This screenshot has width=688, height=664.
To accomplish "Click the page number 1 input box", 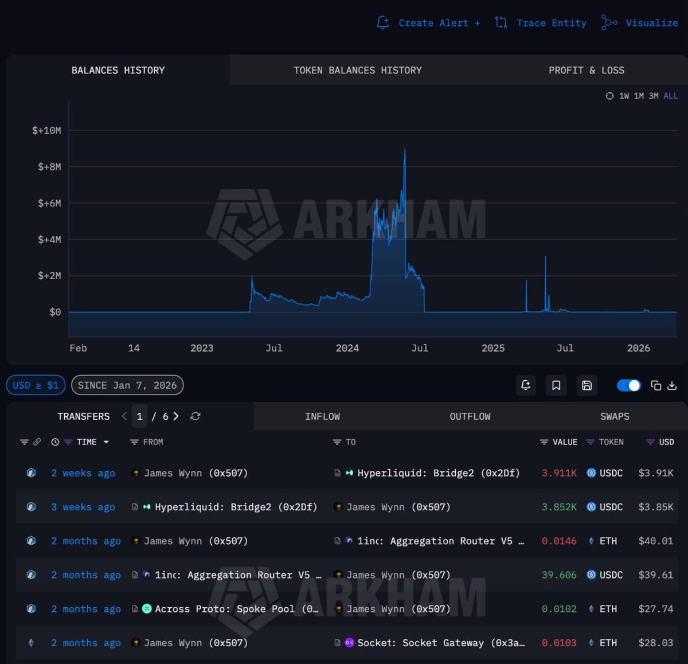I will (139, 416).
